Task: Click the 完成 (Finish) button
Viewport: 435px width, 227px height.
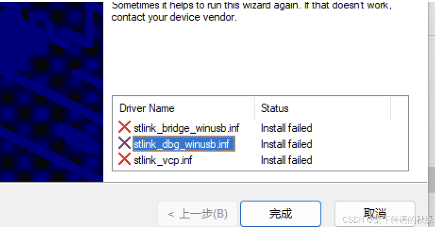Action: [x=281, y=214]
